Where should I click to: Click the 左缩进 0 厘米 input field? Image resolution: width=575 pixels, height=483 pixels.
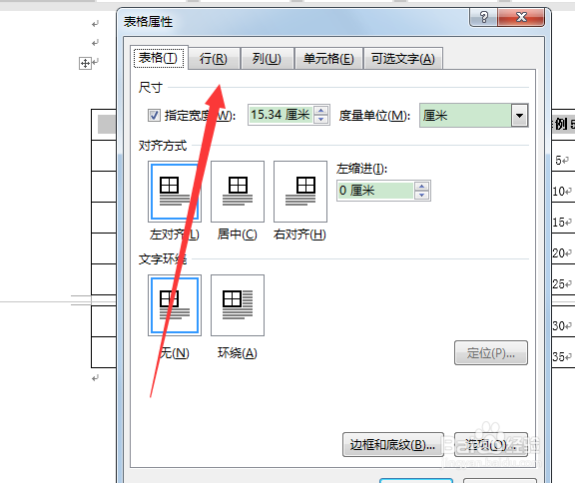(x=375, y=191)
